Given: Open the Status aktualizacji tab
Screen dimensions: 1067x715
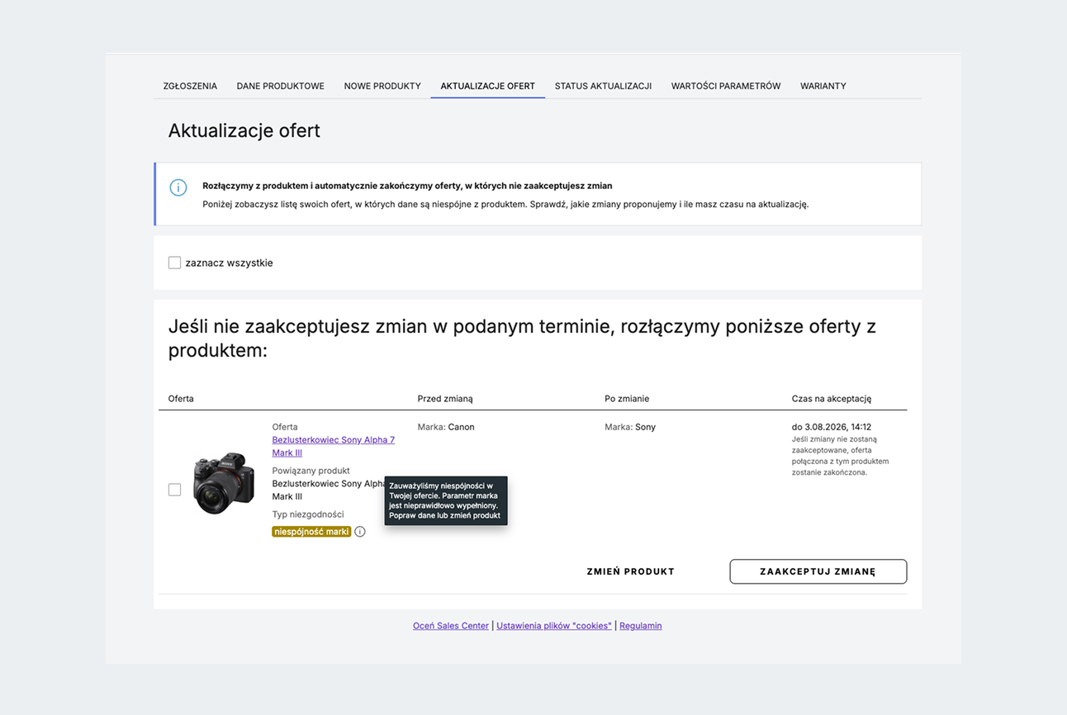Looking at the screenshot, I should click(603, 86).
